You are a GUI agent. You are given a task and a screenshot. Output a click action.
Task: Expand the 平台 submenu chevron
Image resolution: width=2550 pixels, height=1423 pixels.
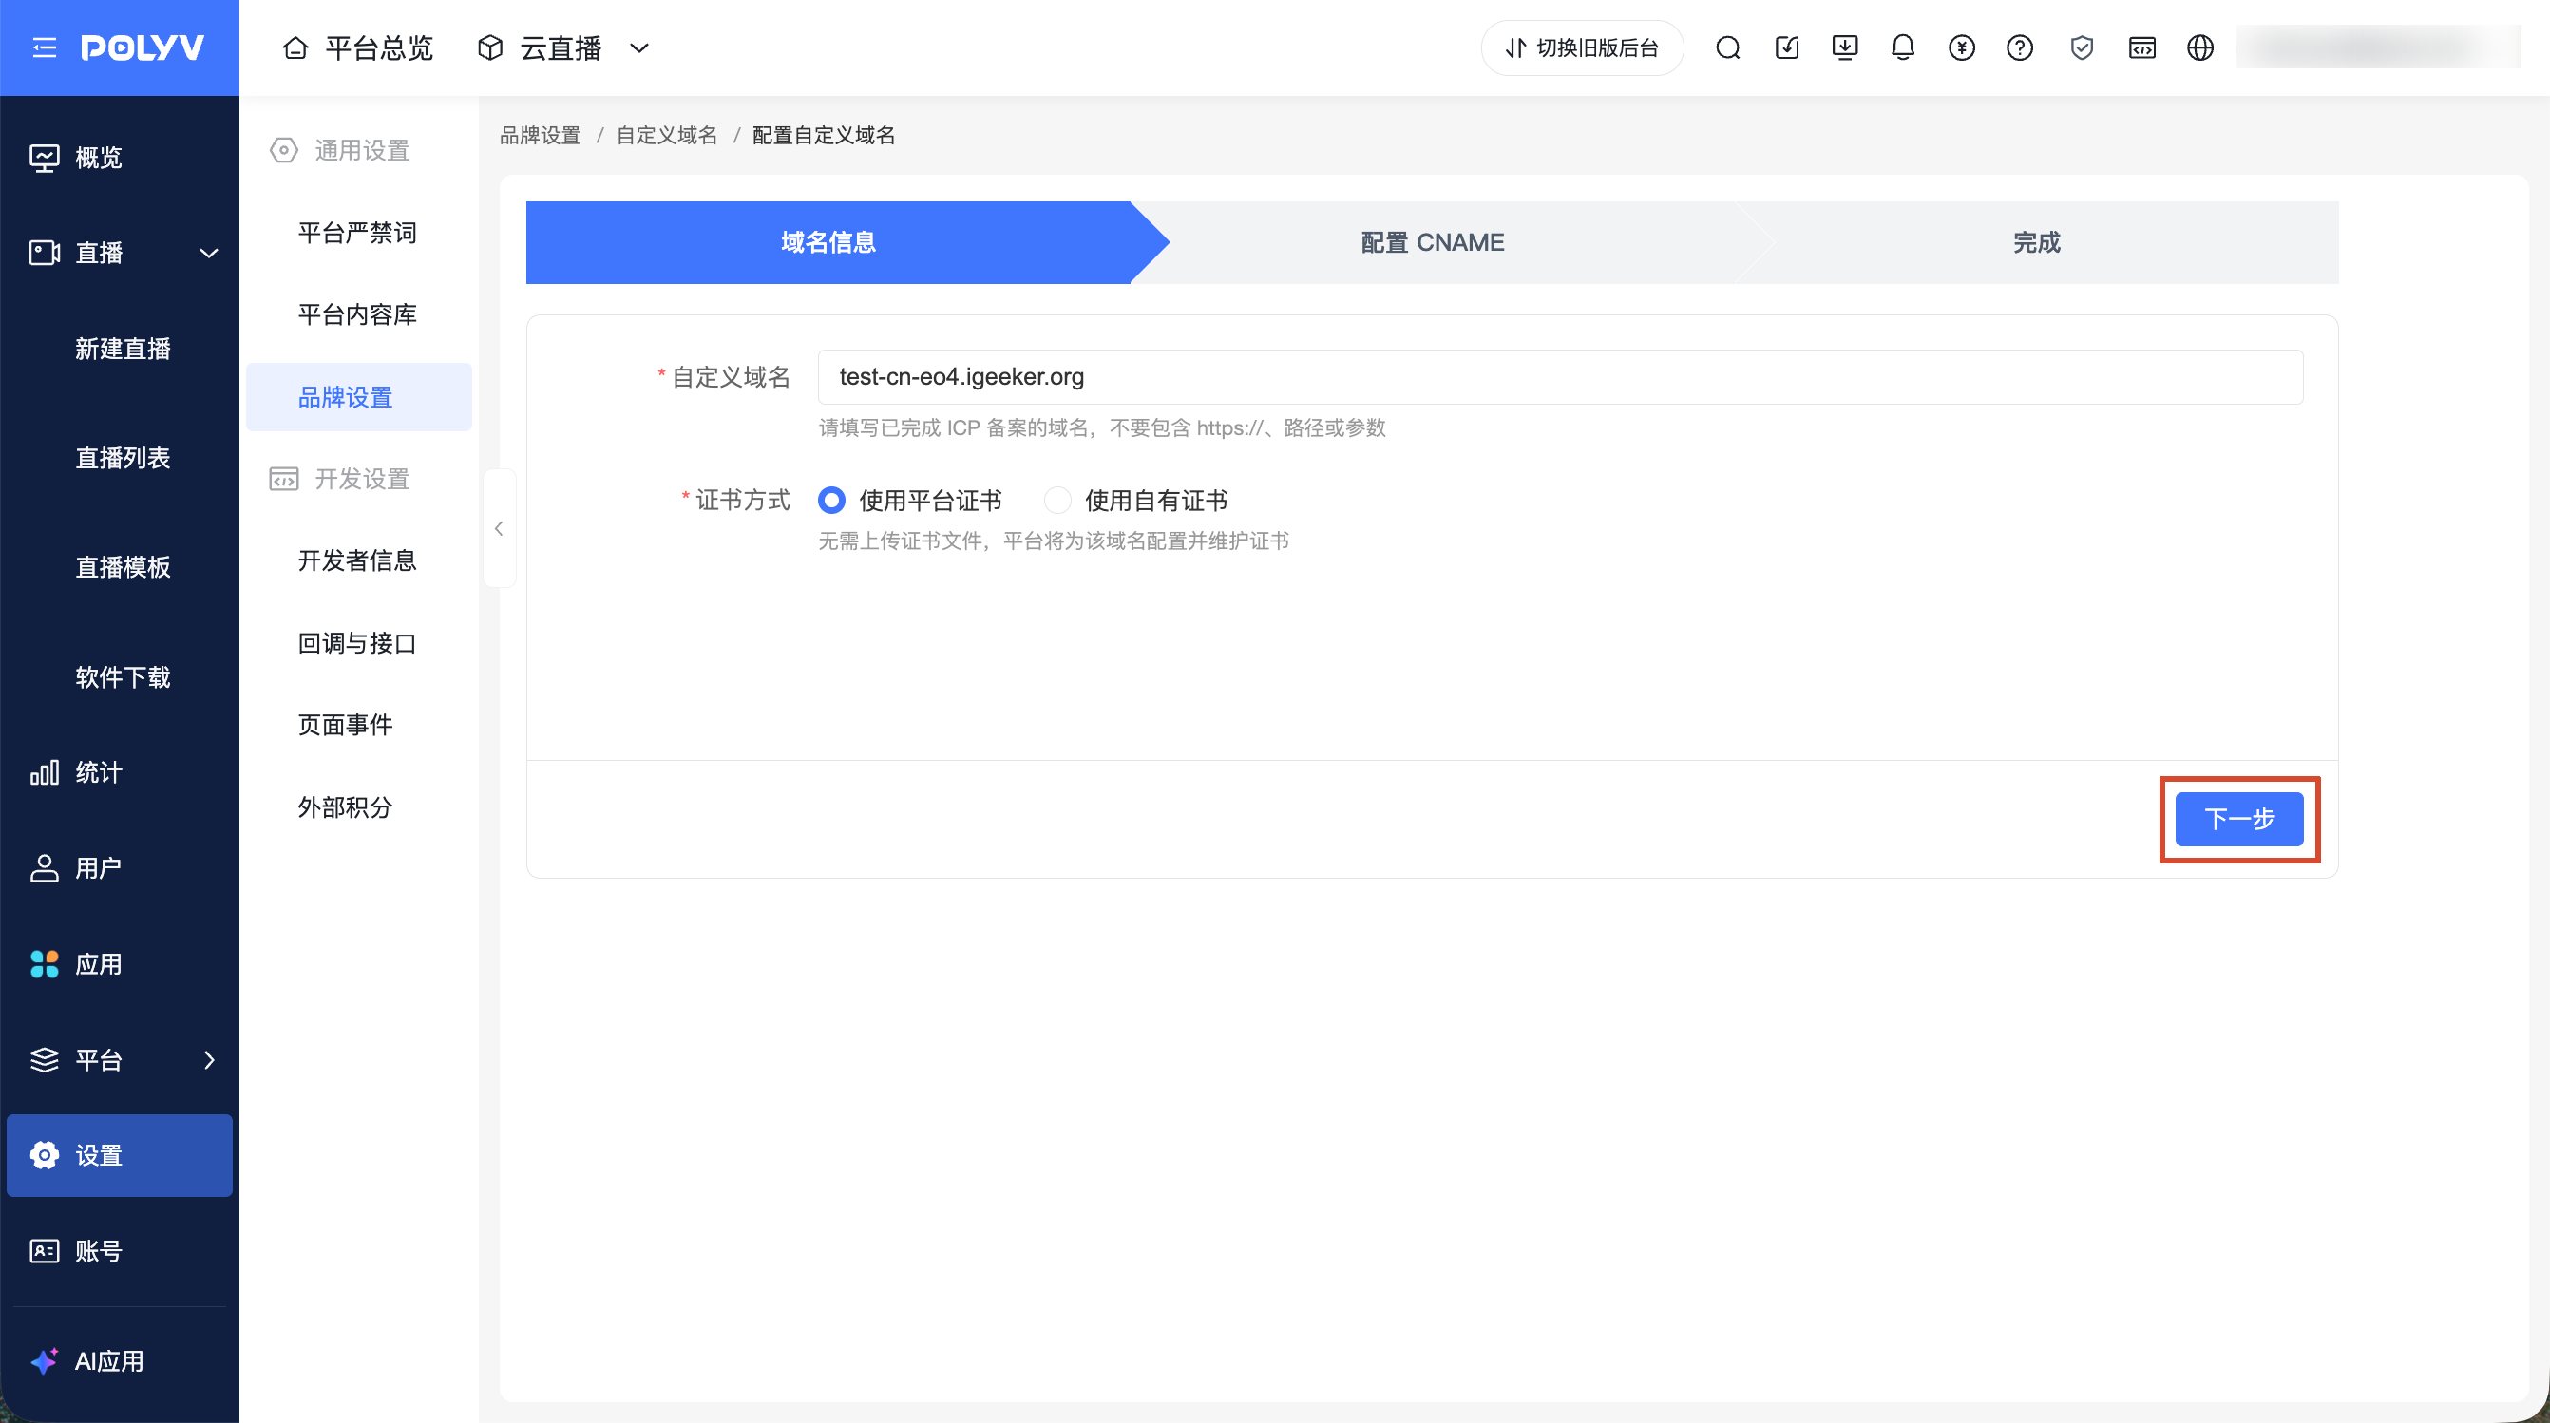click(209, 1060)
